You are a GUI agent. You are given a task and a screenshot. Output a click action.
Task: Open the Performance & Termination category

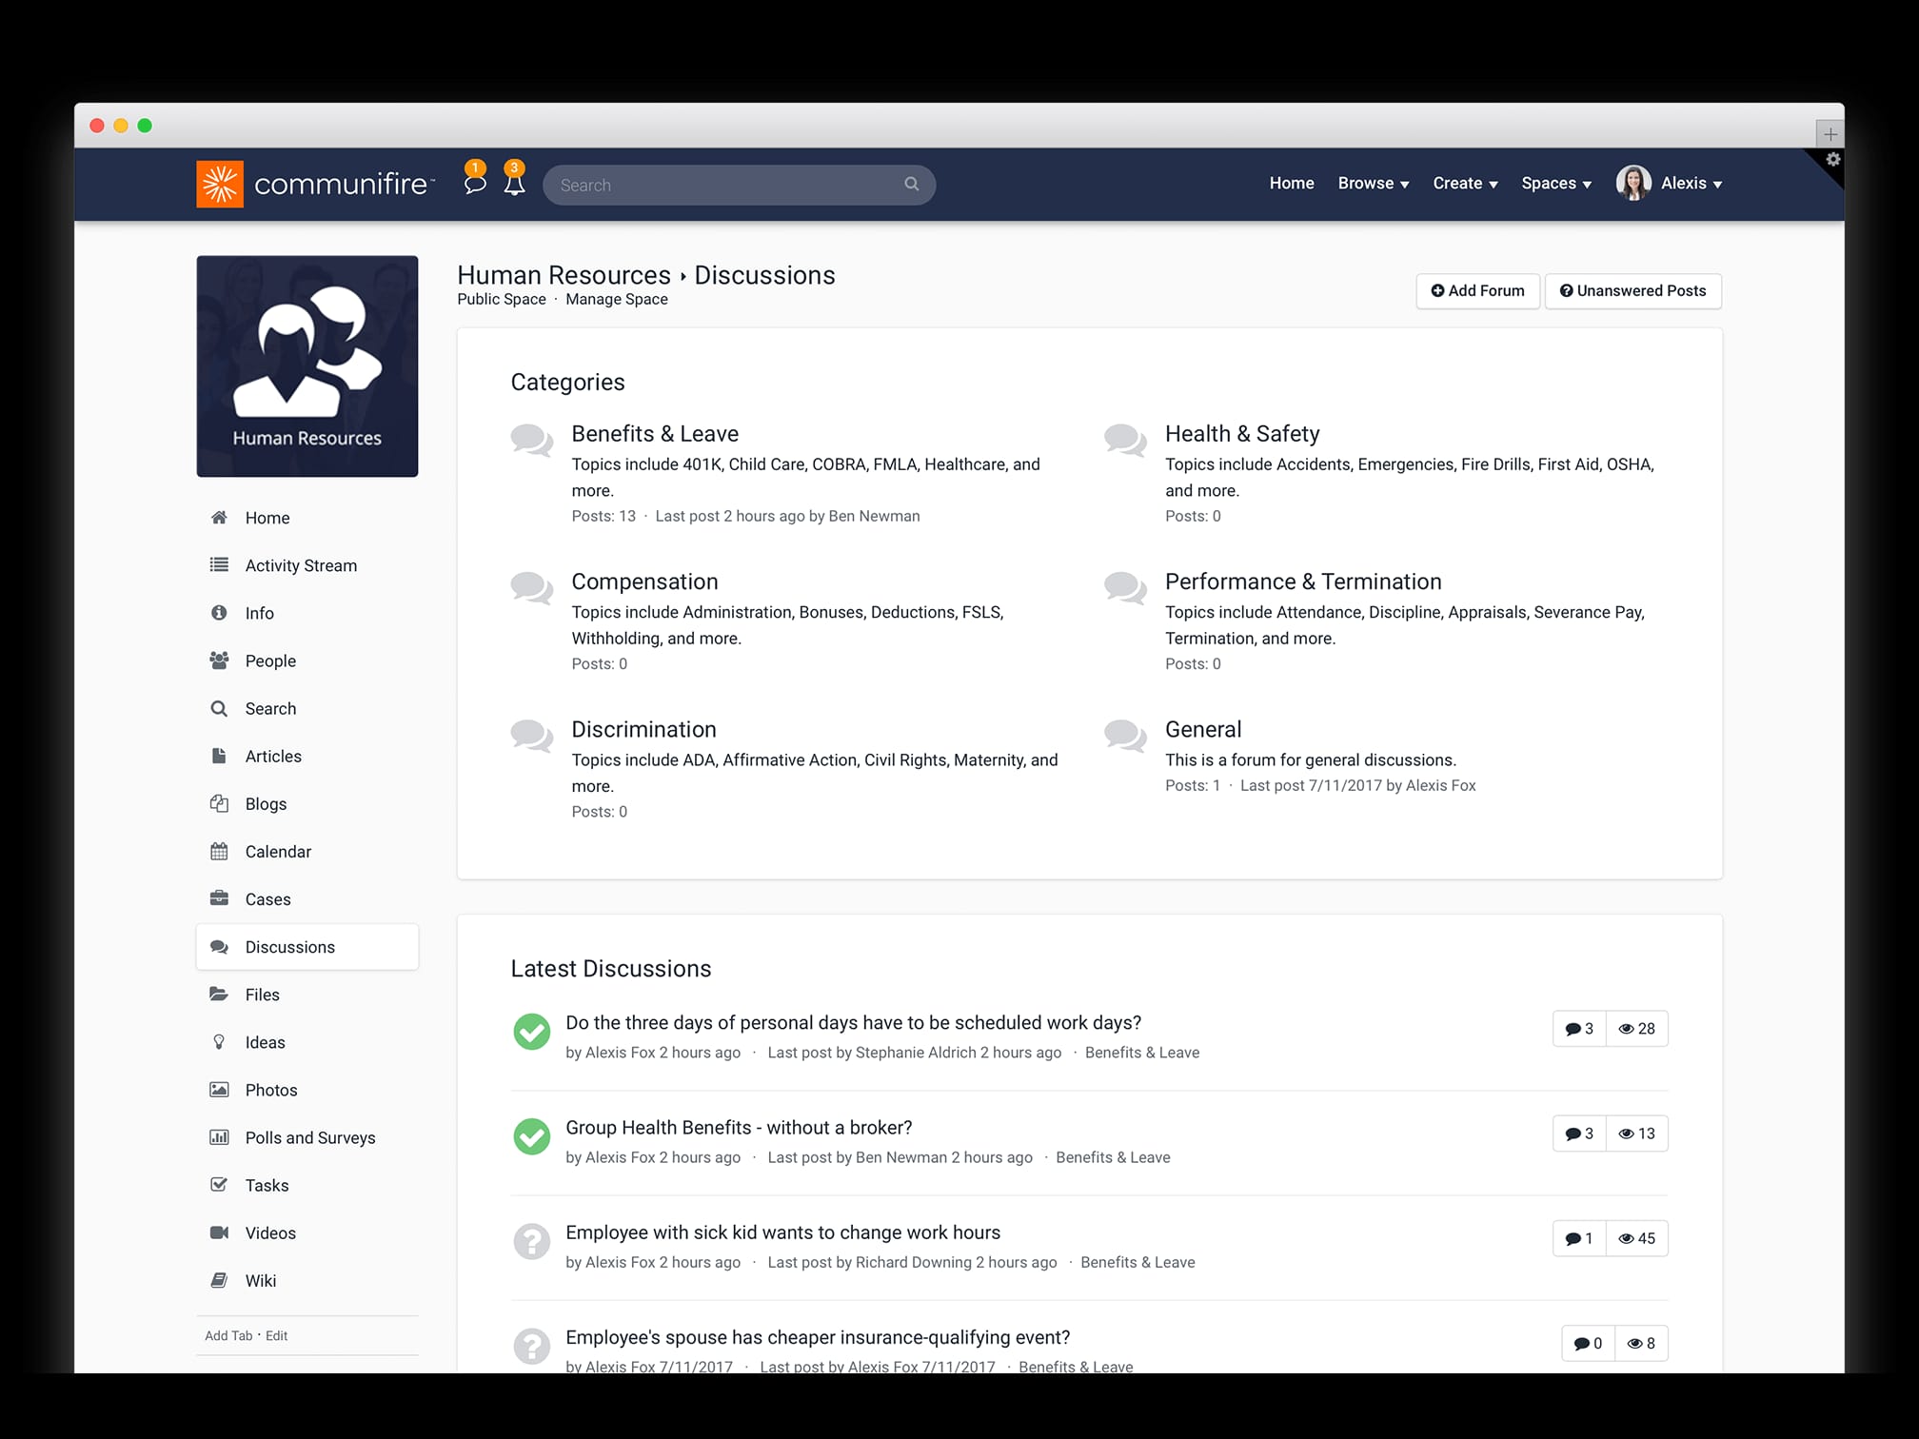tap(1303, 582)
